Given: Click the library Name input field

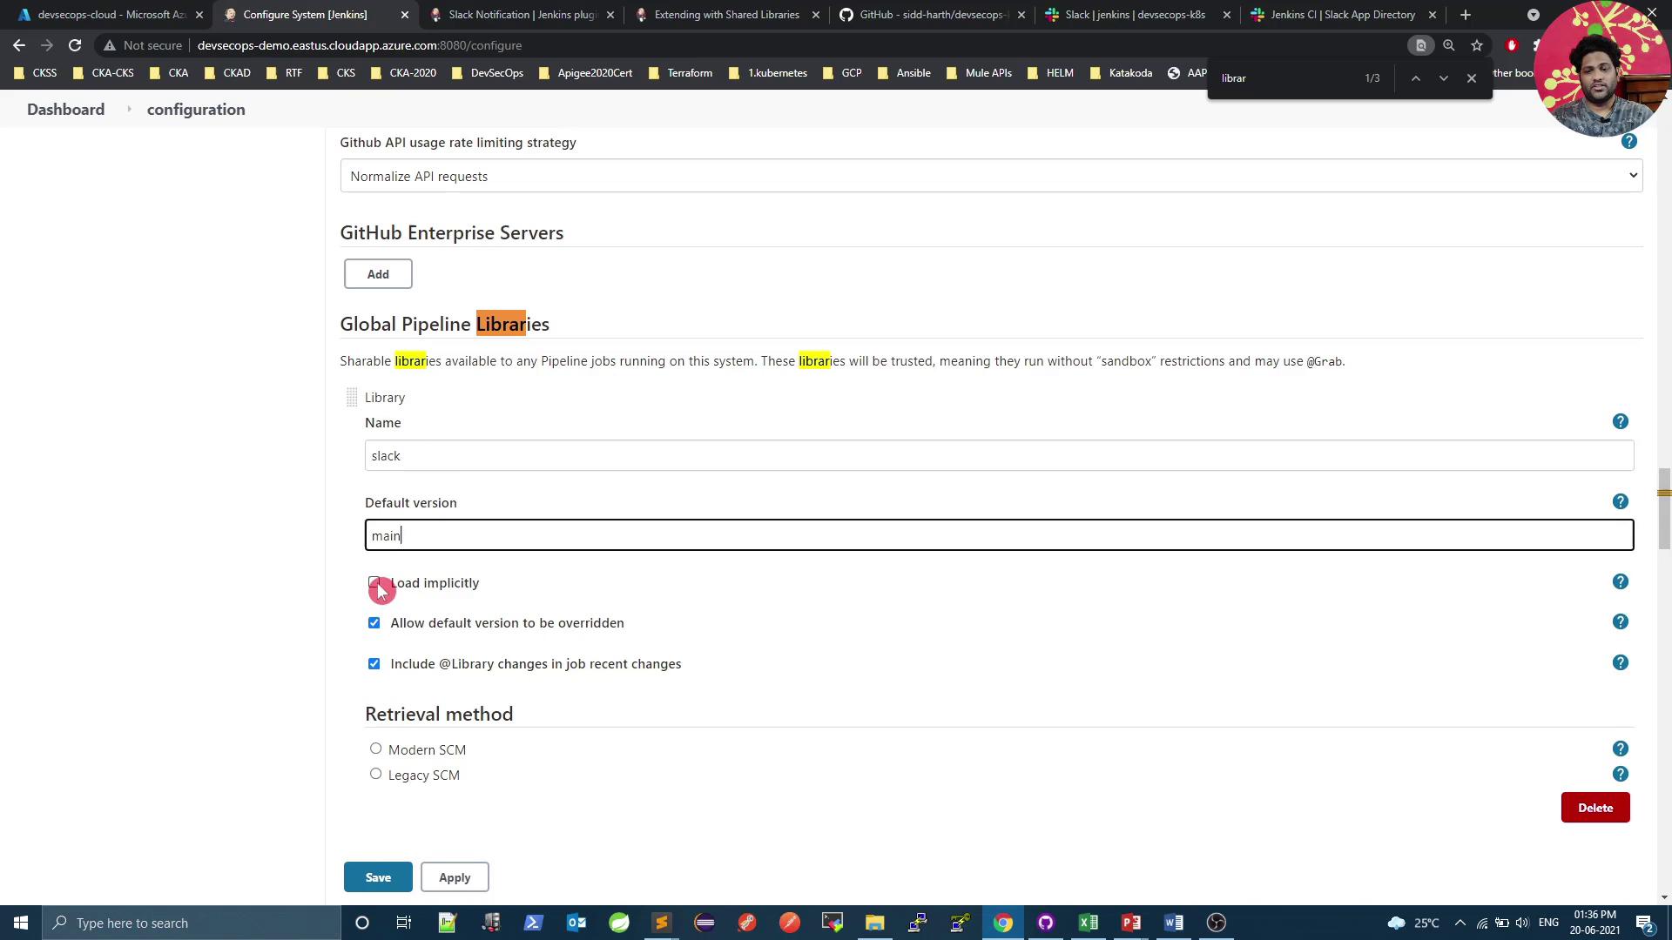Looking at the screenshot, I should (999, 456).
